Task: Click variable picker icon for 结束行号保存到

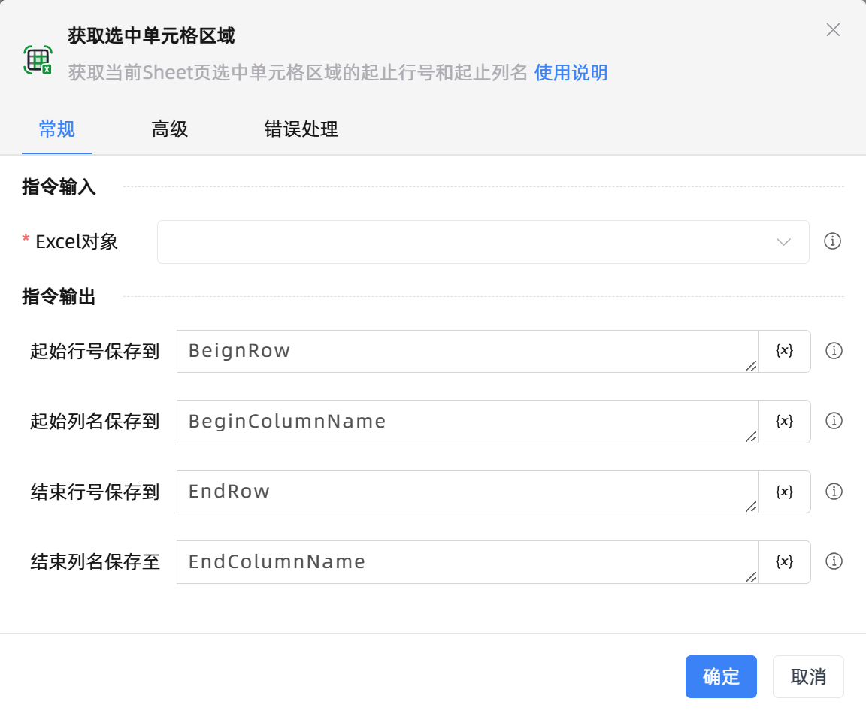Action: tap(784, 492)
